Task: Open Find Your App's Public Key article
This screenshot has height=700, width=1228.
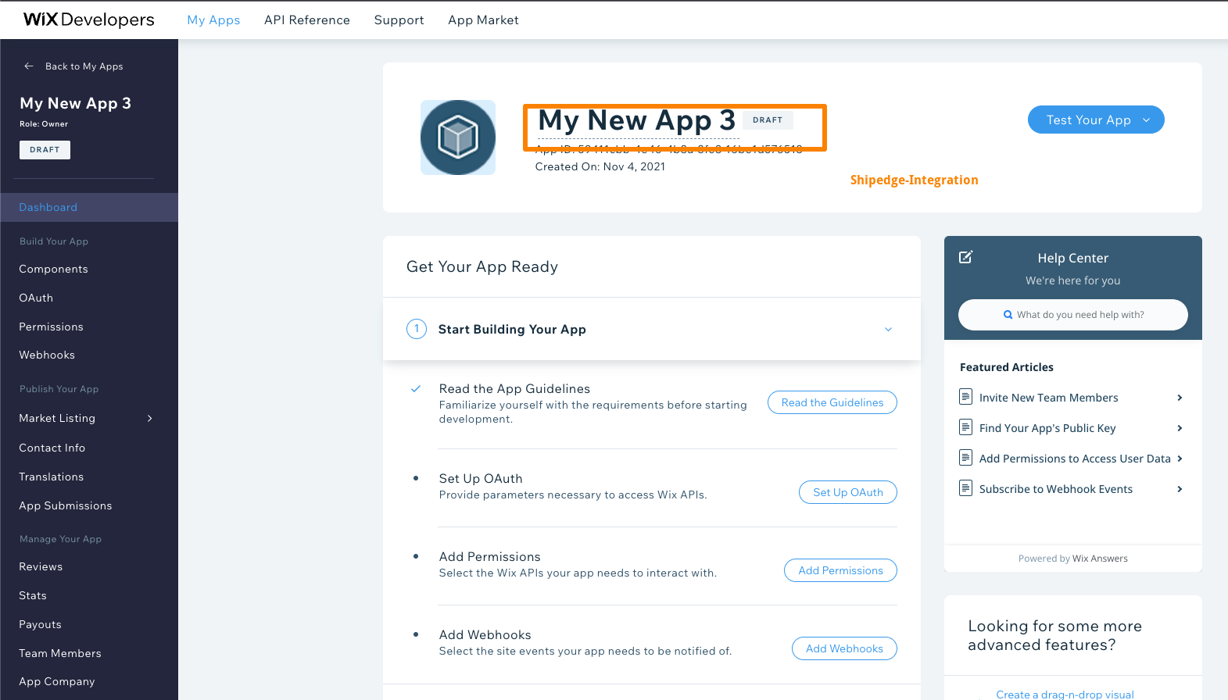Action: 1047,428
